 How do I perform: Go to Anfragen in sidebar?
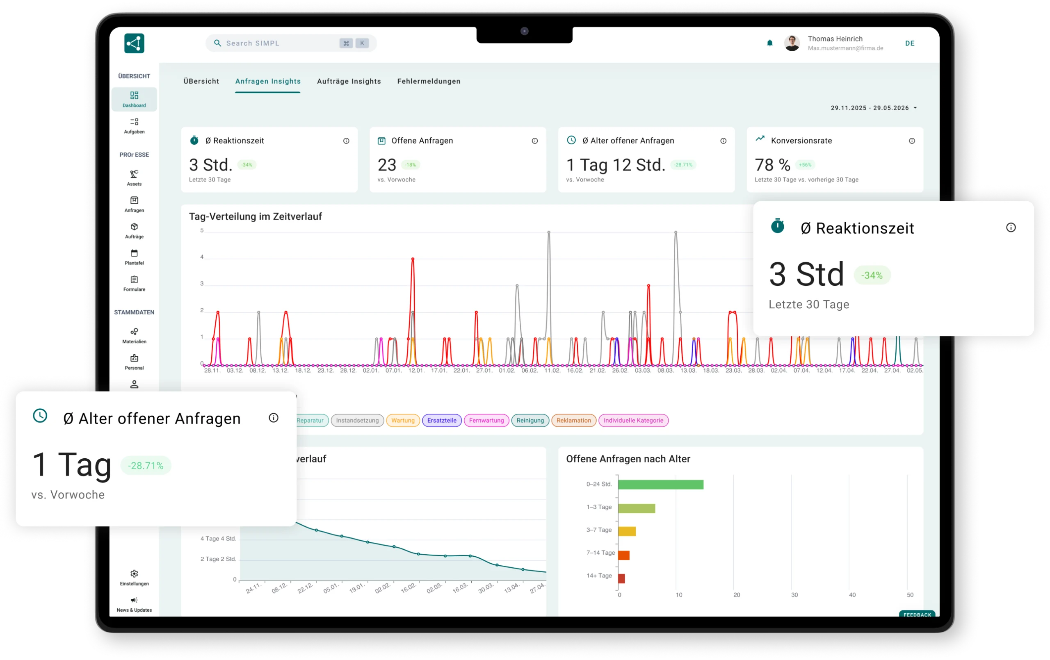click(x=134, y=204)
